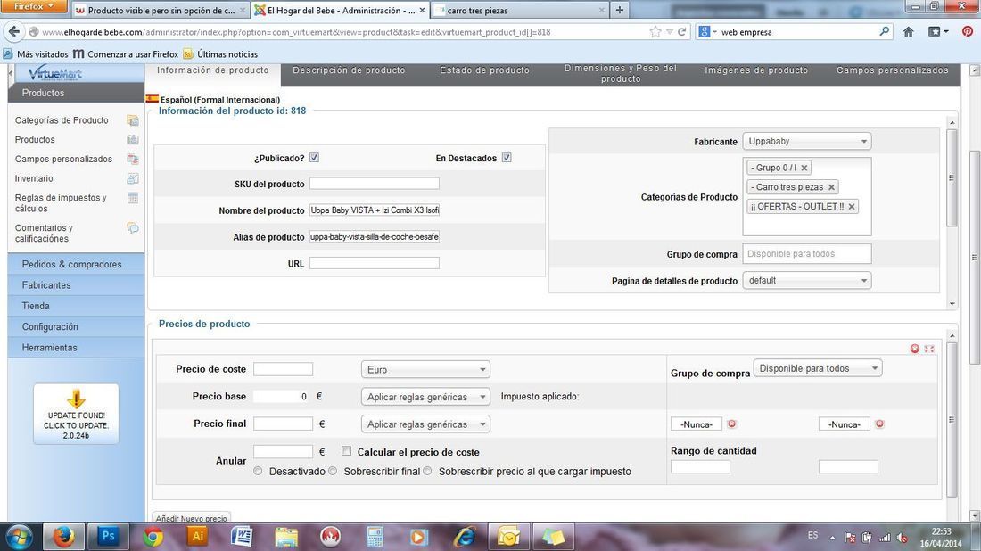
Task: Open price Grupo de compra dropdown
Action: [x=818, y=368]
